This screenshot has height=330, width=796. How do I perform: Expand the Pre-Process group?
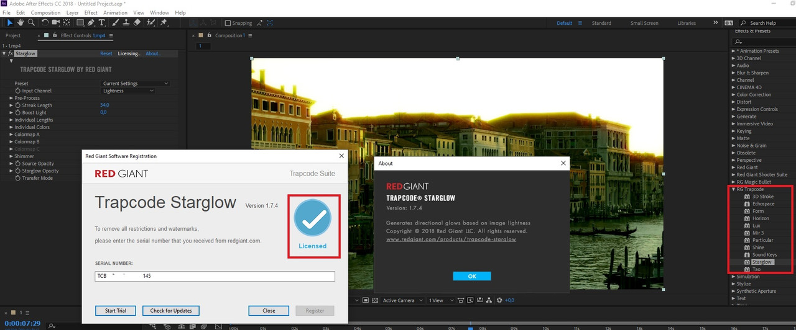pyautogui.click(x=11, y=98)
